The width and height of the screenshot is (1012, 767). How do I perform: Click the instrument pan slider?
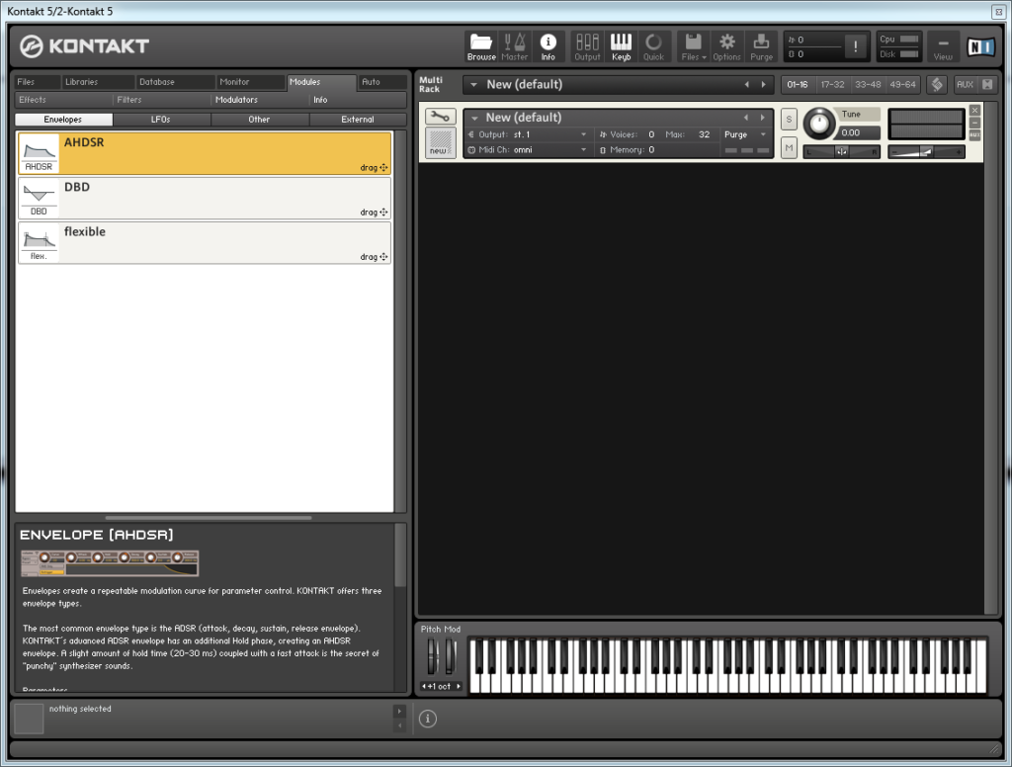[842, 152]
